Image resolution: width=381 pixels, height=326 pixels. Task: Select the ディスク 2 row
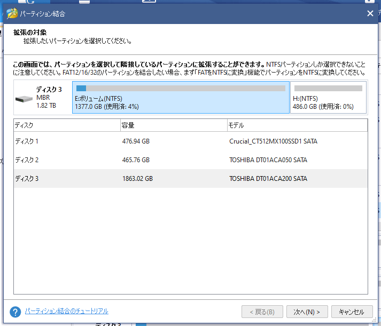click(x=190, y=160)
